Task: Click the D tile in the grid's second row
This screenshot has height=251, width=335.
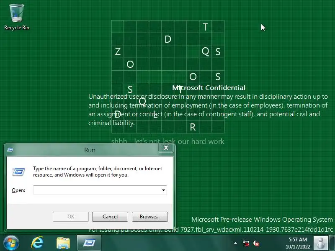Action: (x=168, y=39)
